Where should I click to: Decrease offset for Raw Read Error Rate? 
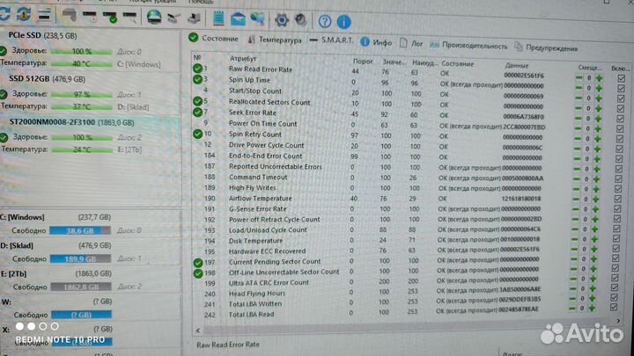579,77
